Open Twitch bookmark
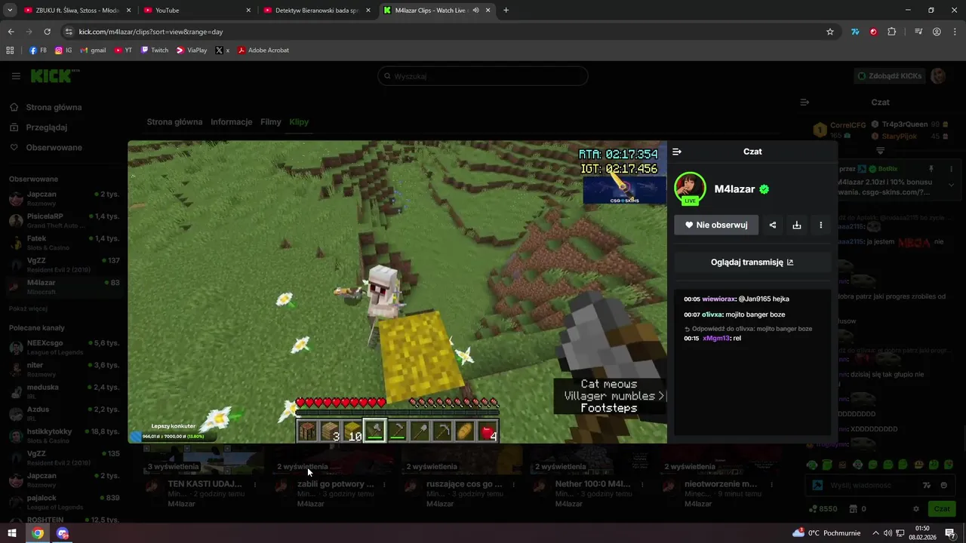This screenshot has width=966, height=543. tap(155, 51)
